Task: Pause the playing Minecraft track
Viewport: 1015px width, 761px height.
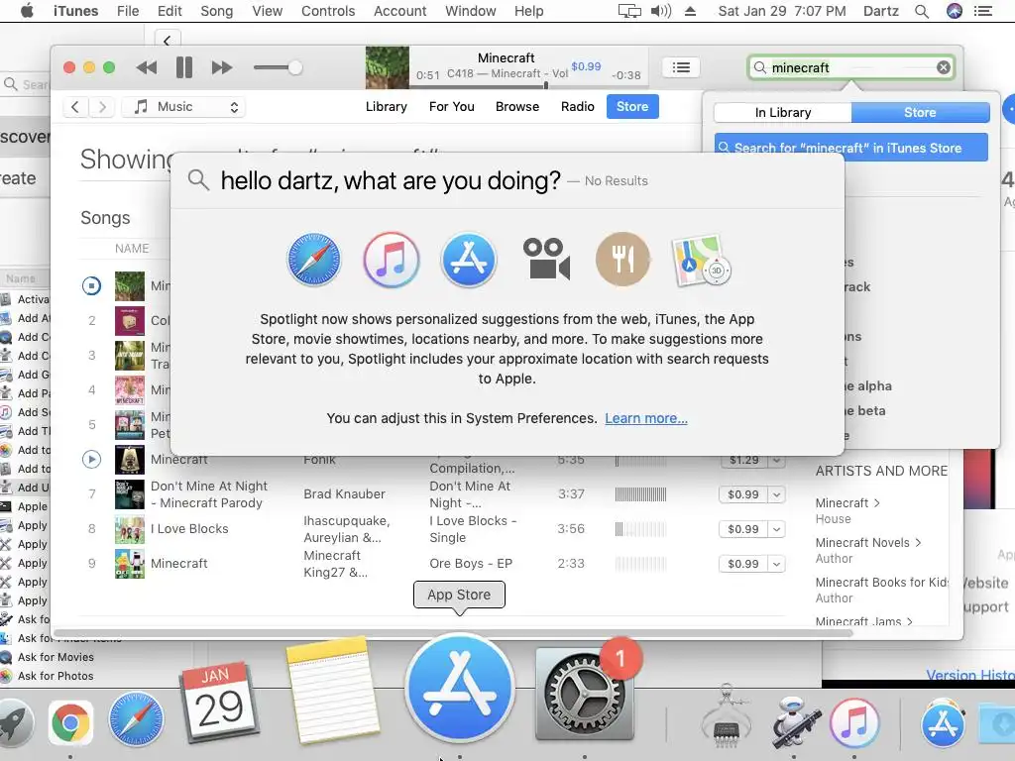Action: [184, 67]
